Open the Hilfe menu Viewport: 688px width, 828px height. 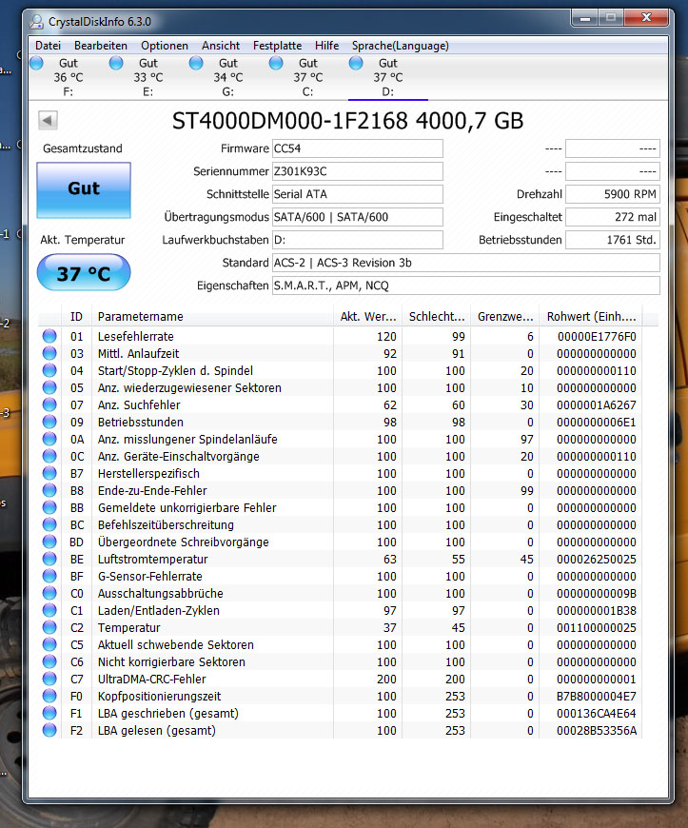click(326, 46)
